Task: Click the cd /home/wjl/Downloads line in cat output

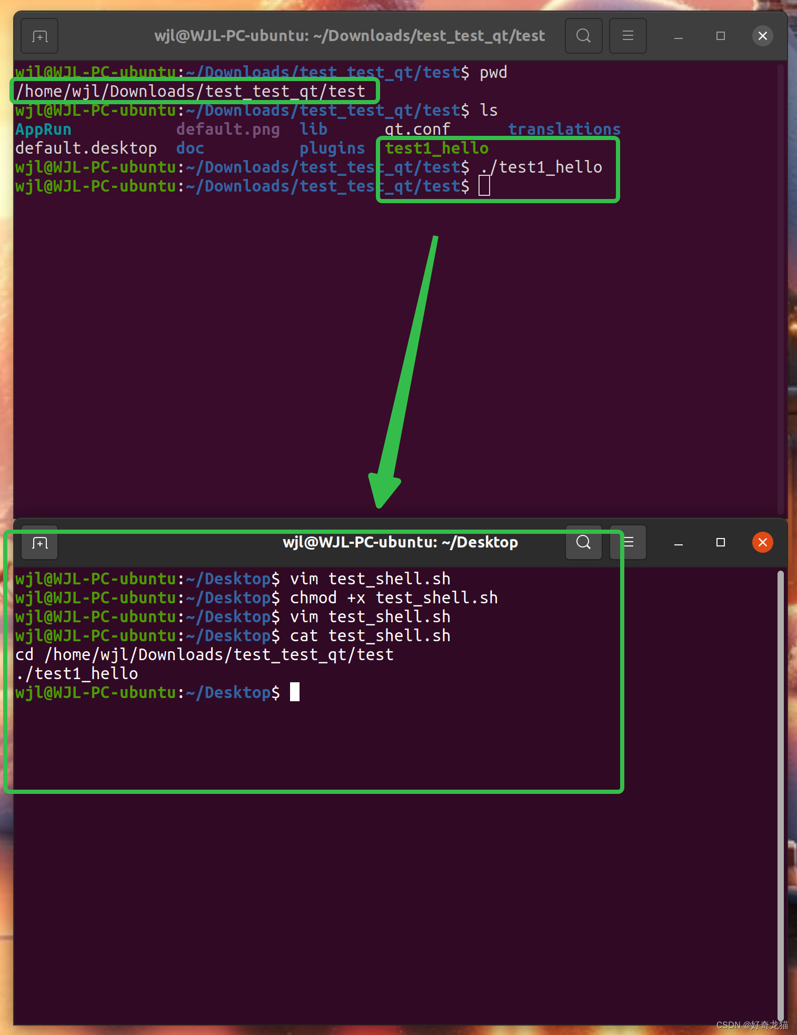Action: [x=204, y=655]
